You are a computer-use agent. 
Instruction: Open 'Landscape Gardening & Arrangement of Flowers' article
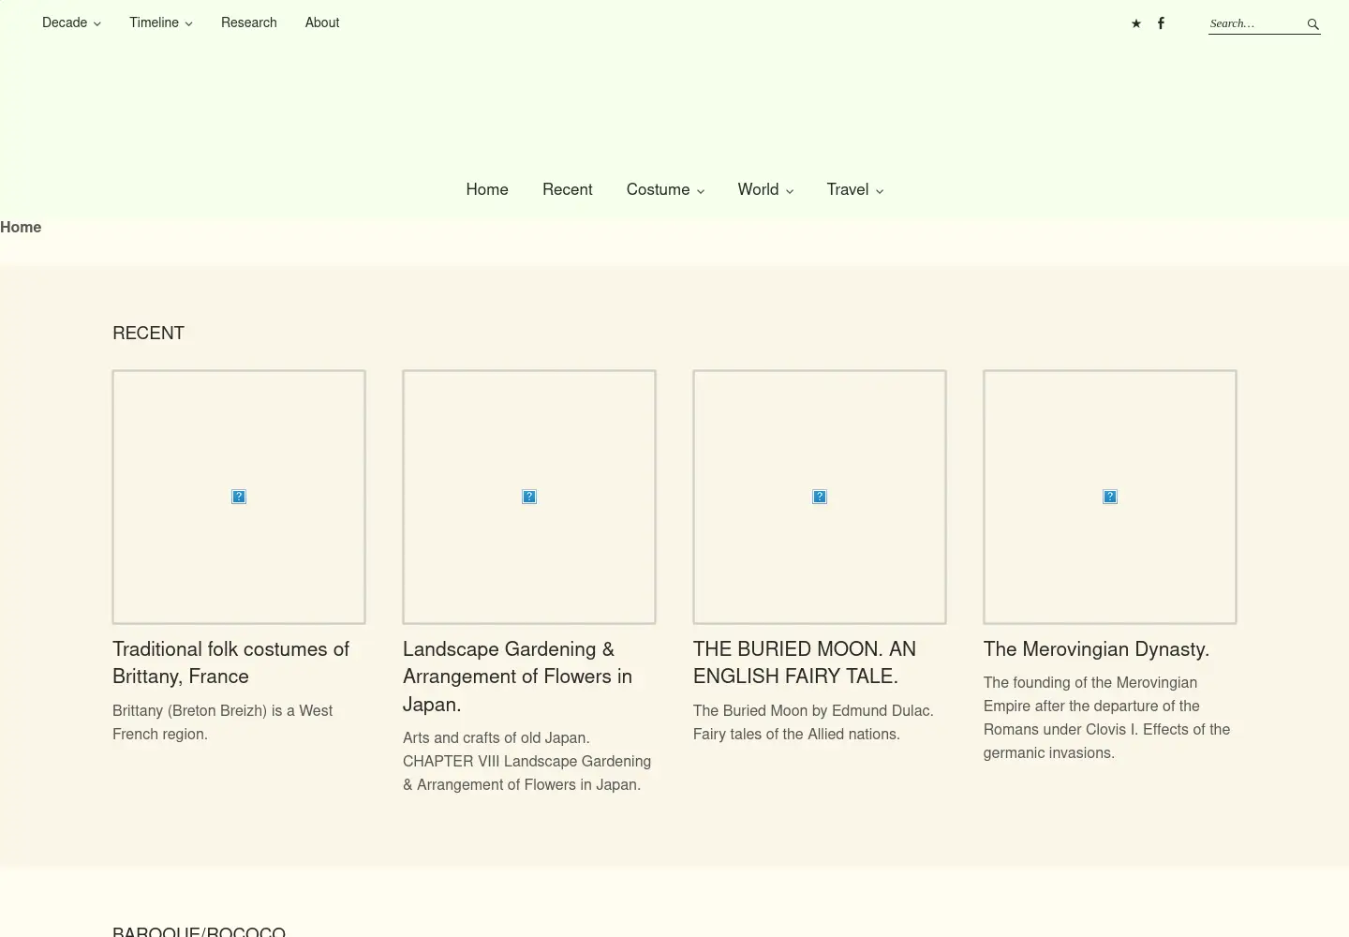(x=517, y=677)
